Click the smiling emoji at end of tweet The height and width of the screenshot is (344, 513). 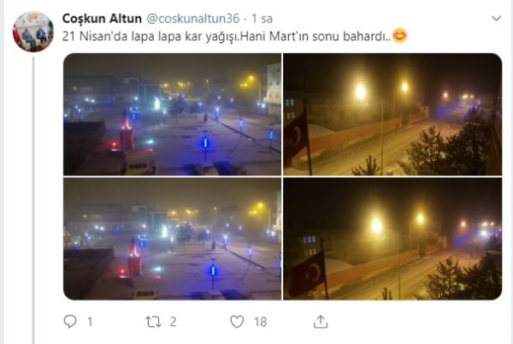pos(399,35)
